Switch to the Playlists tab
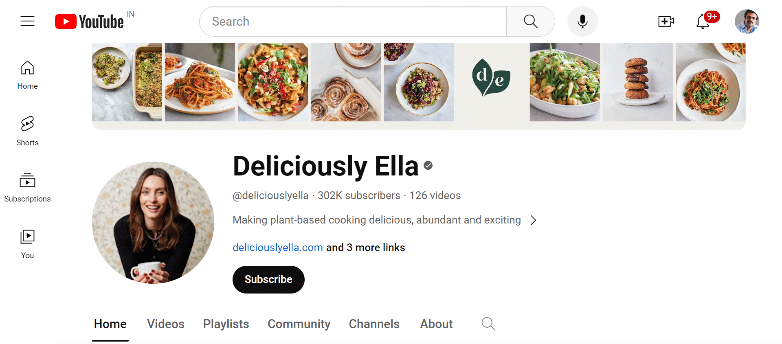This screenshot has width=782, height=344. [226, 324]
